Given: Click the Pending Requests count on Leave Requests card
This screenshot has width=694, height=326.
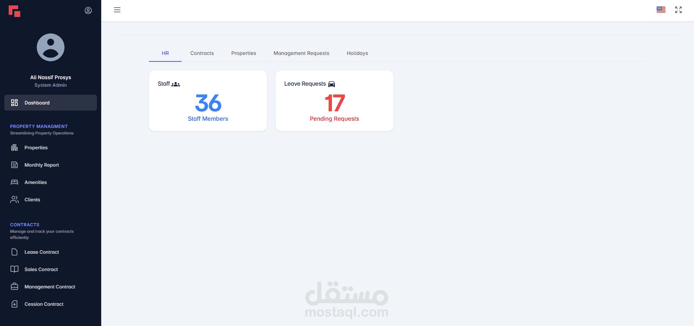Looking at the screenshot, I should point(334,104).
